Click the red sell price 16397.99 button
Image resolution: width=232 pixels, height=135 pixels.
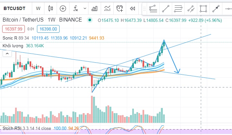12,29
